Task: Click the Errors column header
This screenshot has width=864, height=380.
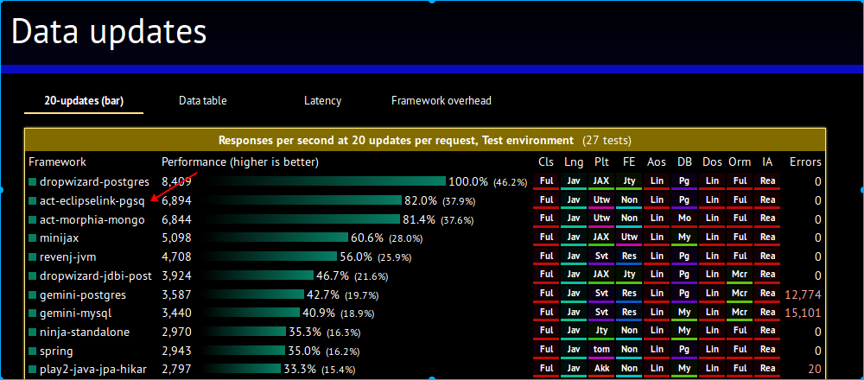Action: click(805, 161)
